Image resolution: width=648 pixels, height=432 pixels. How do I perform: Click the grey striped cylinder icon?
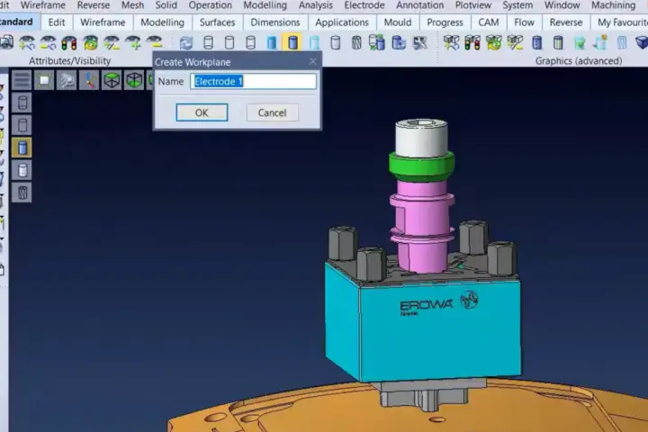tap(558, 42)
